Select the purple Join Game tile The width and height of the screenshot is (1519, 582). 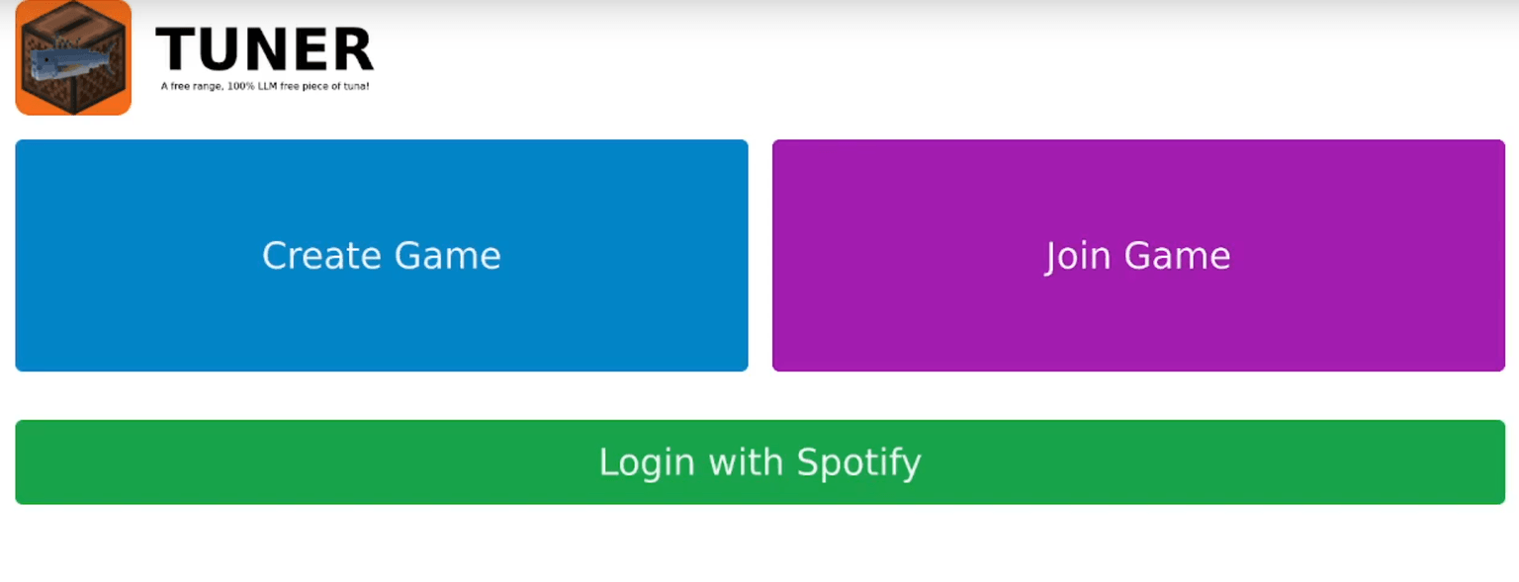(1137, 255)
